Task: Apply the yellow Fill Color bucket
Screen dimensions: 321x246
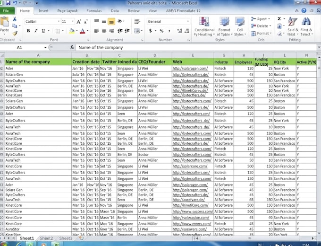Action: [72, 31]
